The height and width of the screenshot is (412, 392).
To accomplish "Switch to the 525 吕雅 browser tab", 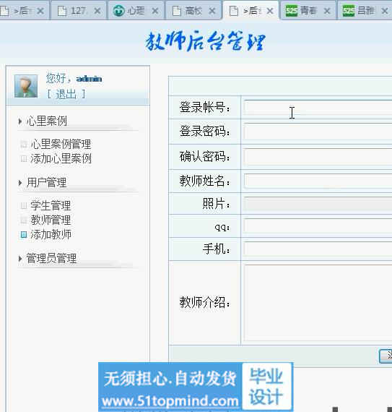I will point(365,11).
